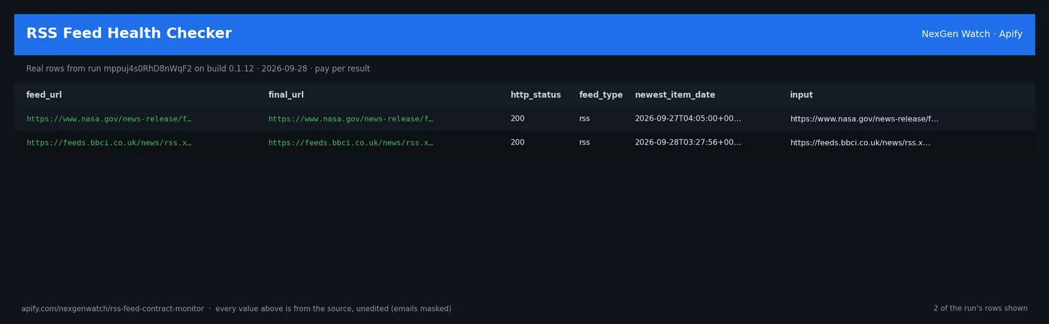This screenshot has width=1049, height=324.
Task: Open the NASA feed_url link
Action: 109,119
